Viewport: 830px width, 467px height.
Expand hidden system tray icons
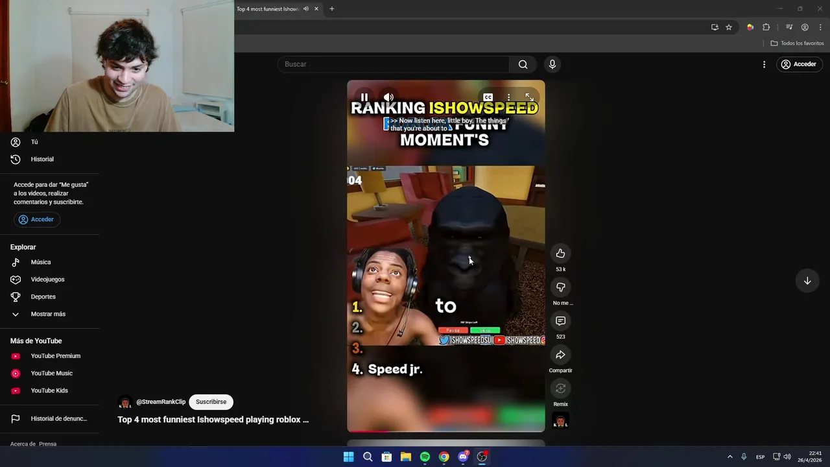coord(729,457)
